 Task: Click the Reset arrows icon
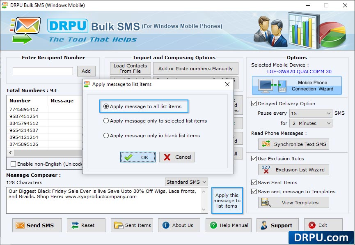coord(75,225)
